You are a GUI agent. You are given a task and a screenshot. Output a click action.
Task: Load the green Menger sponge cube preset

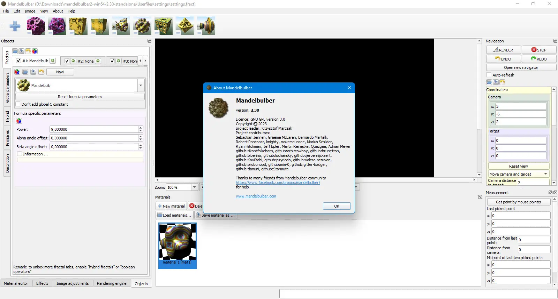[x=164, y=26]
